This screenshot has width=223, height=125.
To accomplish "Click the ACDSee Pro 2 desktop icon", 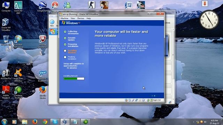I will [6, 75].
